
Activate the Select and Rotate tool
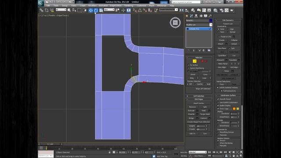(x=96, y=11)
